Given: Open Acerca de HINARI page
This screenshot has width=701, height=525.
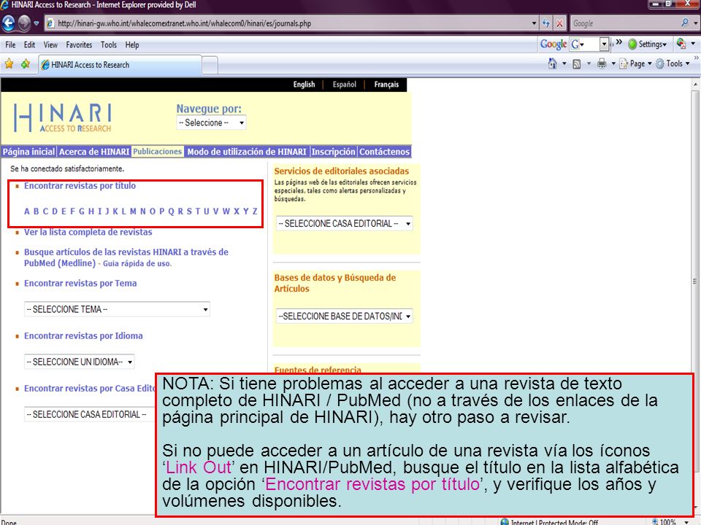Looking at the screenshot, I should (94, 152).
